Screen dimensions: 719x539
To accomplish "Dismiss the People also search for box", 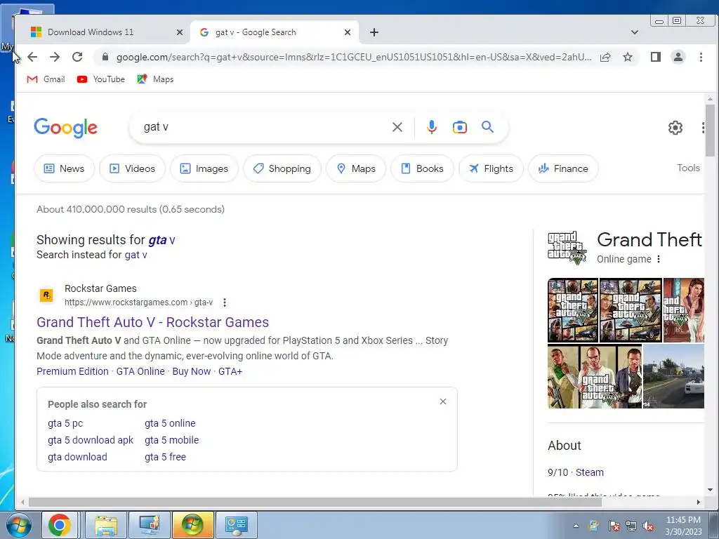I will 443,401.
